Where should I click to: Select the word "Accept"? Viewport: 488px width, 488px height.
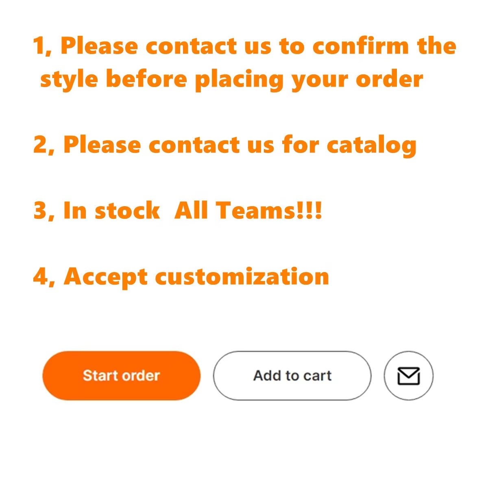(x=106, y=277)
